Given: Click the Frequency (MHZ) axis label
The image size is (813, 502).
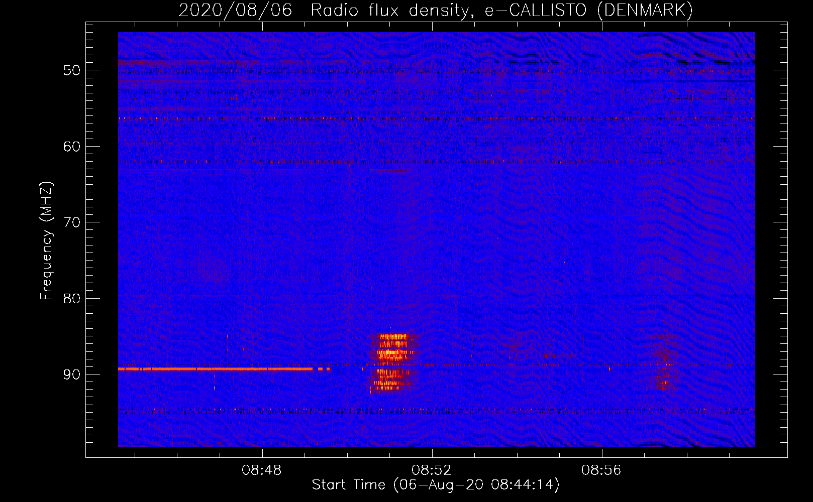Looking at the screenshot, I should pyautogui.click(x=46, y=241).
